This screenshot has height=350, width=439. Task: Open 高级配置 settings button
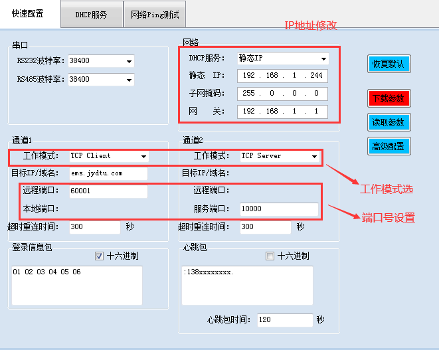point(389,146)
